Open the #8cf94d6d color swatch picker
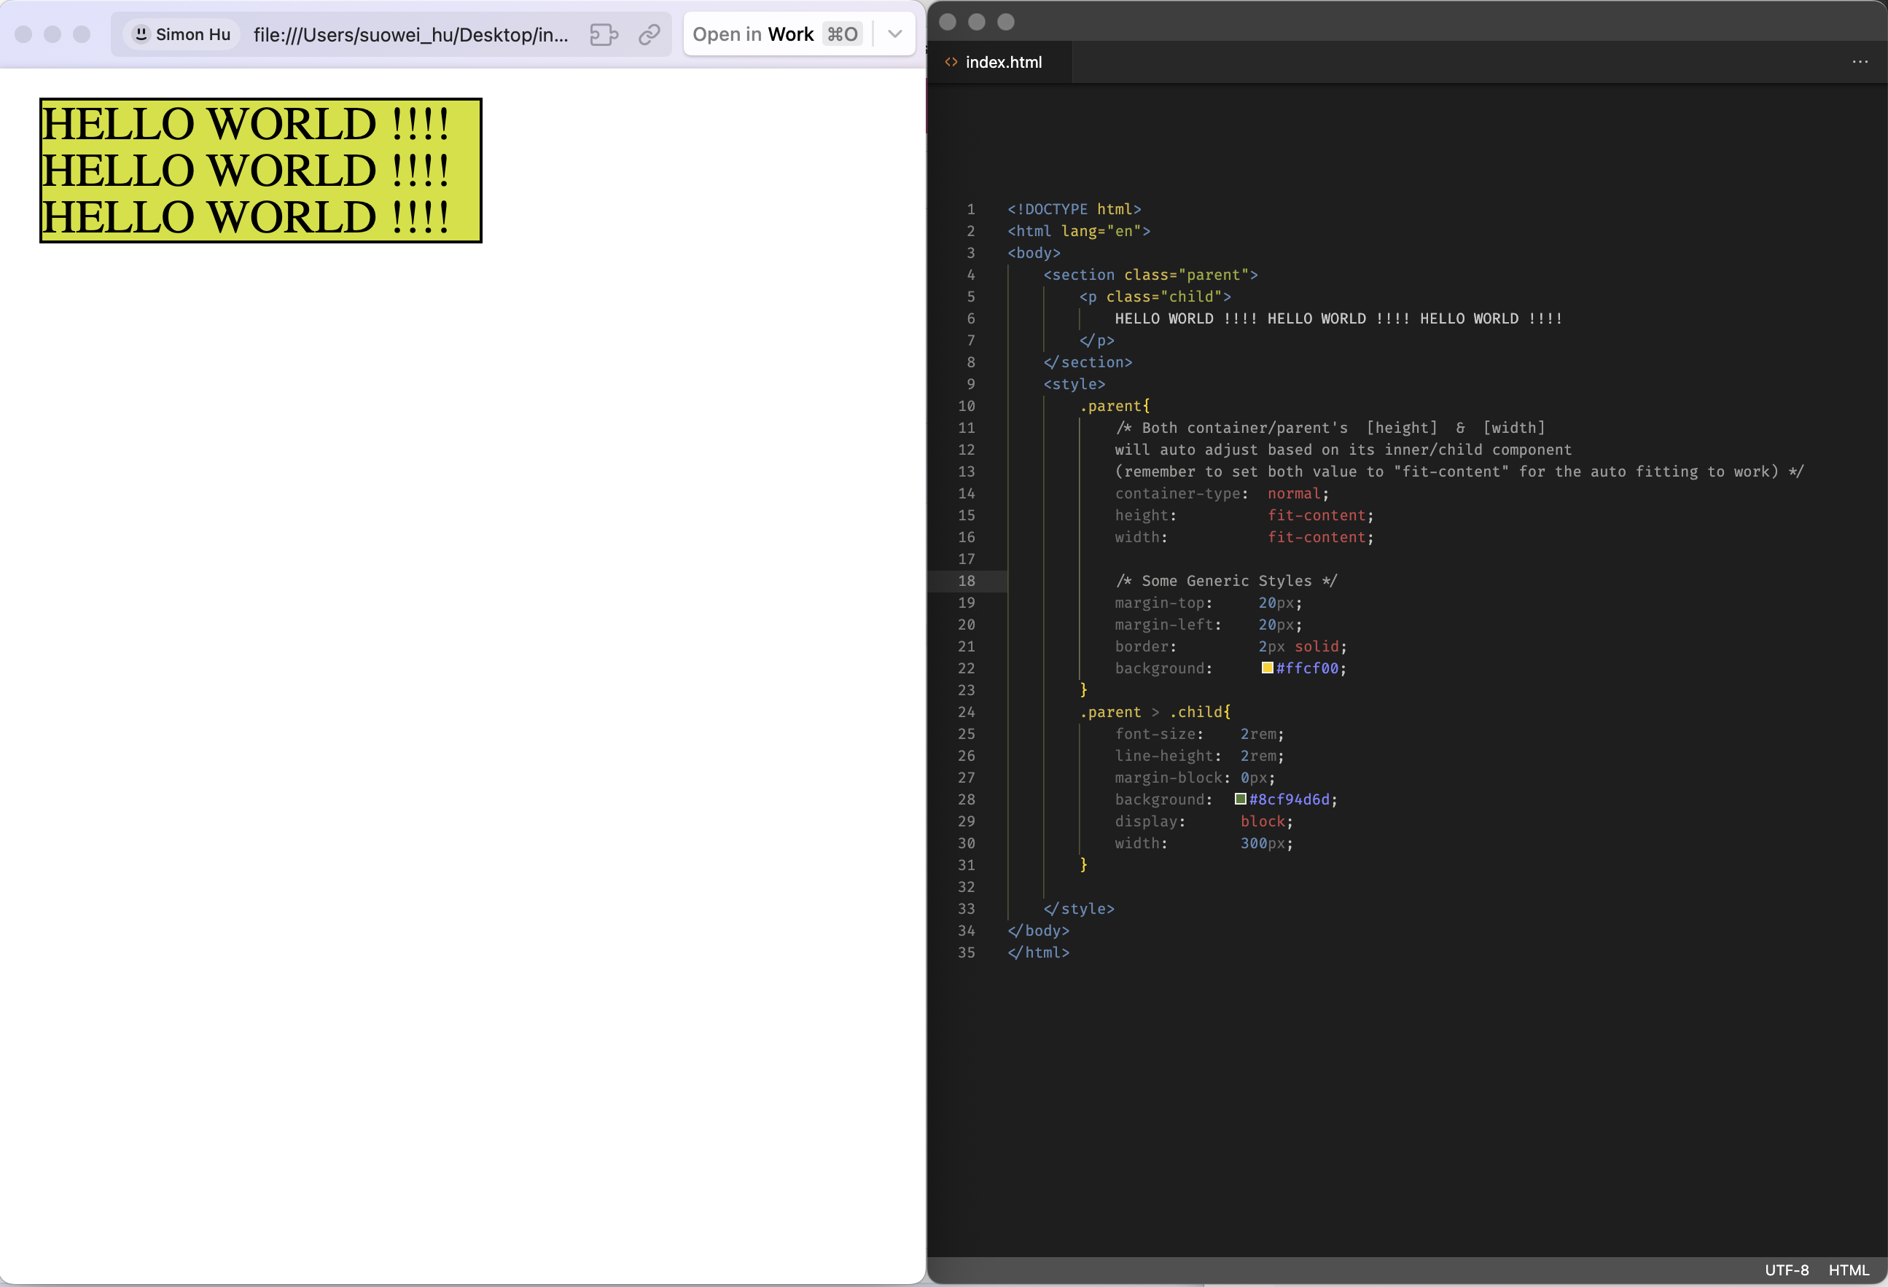The image size is (1888, 1287). (x=1240, y=799)
